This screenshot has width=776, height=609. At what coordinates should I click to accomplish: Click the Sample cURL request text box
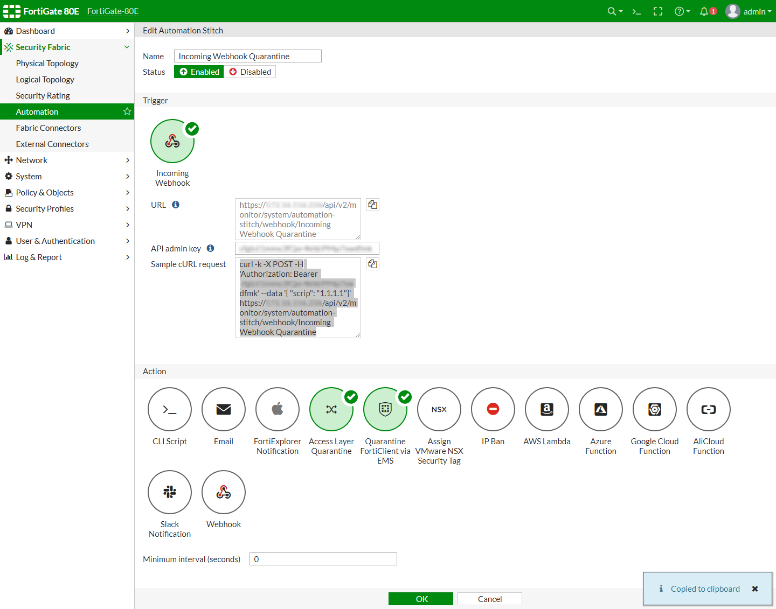298,298
